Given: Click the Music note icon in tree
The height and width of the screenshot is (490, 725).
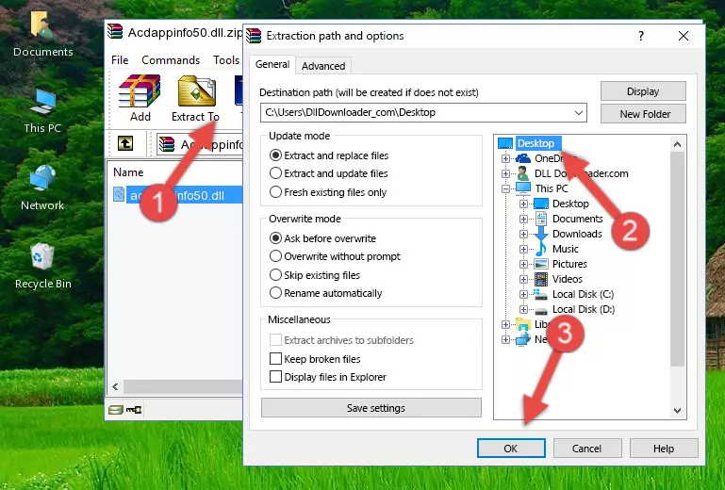Looking at the screenshot, I should click(x=541, y=249).
